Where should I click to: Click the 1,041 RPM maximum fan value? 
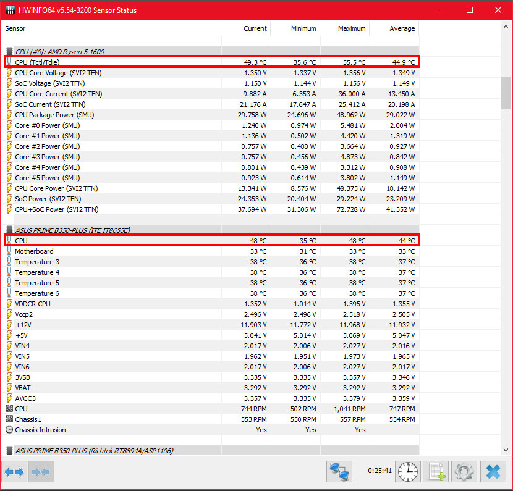coord(350,409)
